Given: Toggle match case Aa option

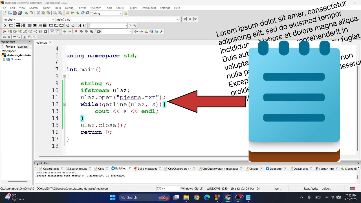Looking at the screenshot, I should point(157,31).
